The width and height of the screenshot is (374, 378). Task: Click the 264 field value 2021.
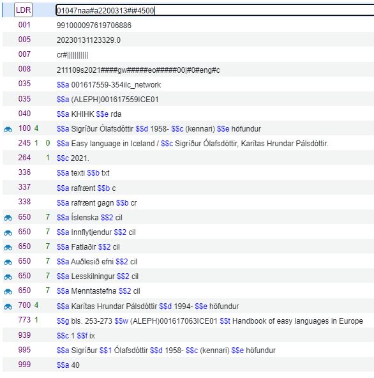(73, 158)
